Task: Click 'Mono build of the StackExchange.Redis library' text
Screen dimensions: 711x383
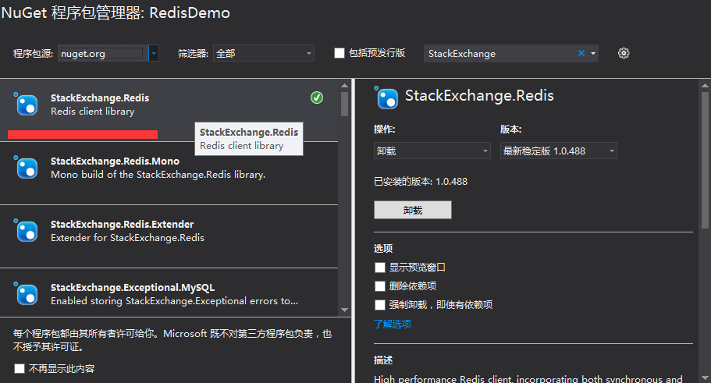Action: pyautogui.click(x=158, y=175)
